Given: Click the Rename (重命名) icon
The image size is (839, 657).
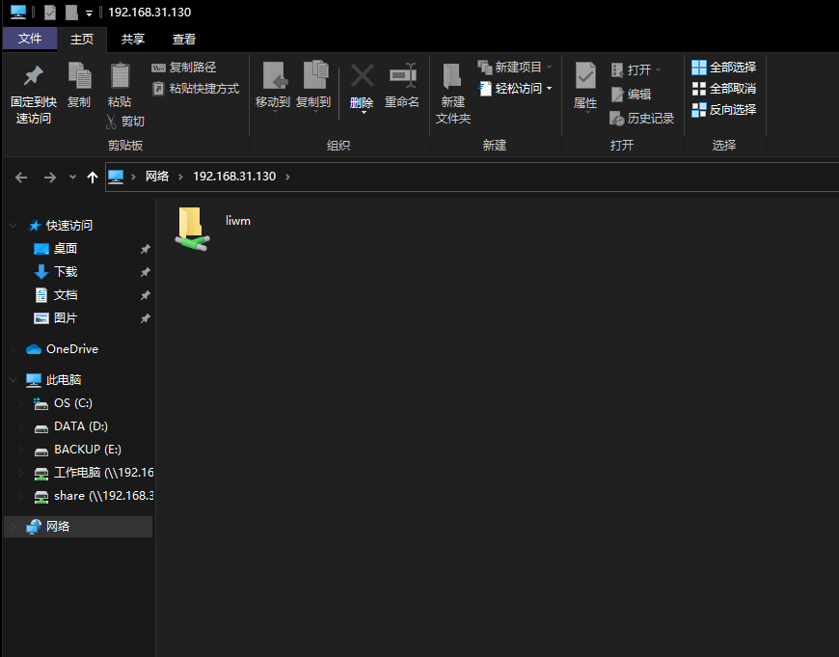Looking at the screenshot, I should [402, 75].
